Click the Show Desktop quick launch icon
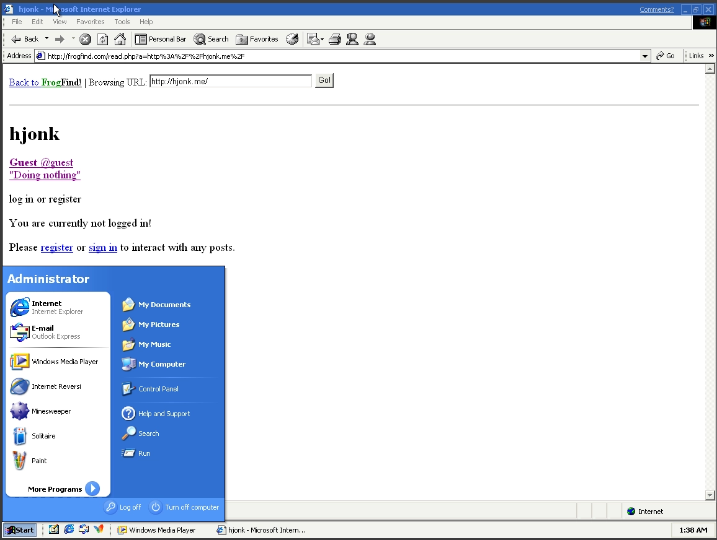Image resolution: width=717 pixels, height=540 pixels. coord(54,529)
